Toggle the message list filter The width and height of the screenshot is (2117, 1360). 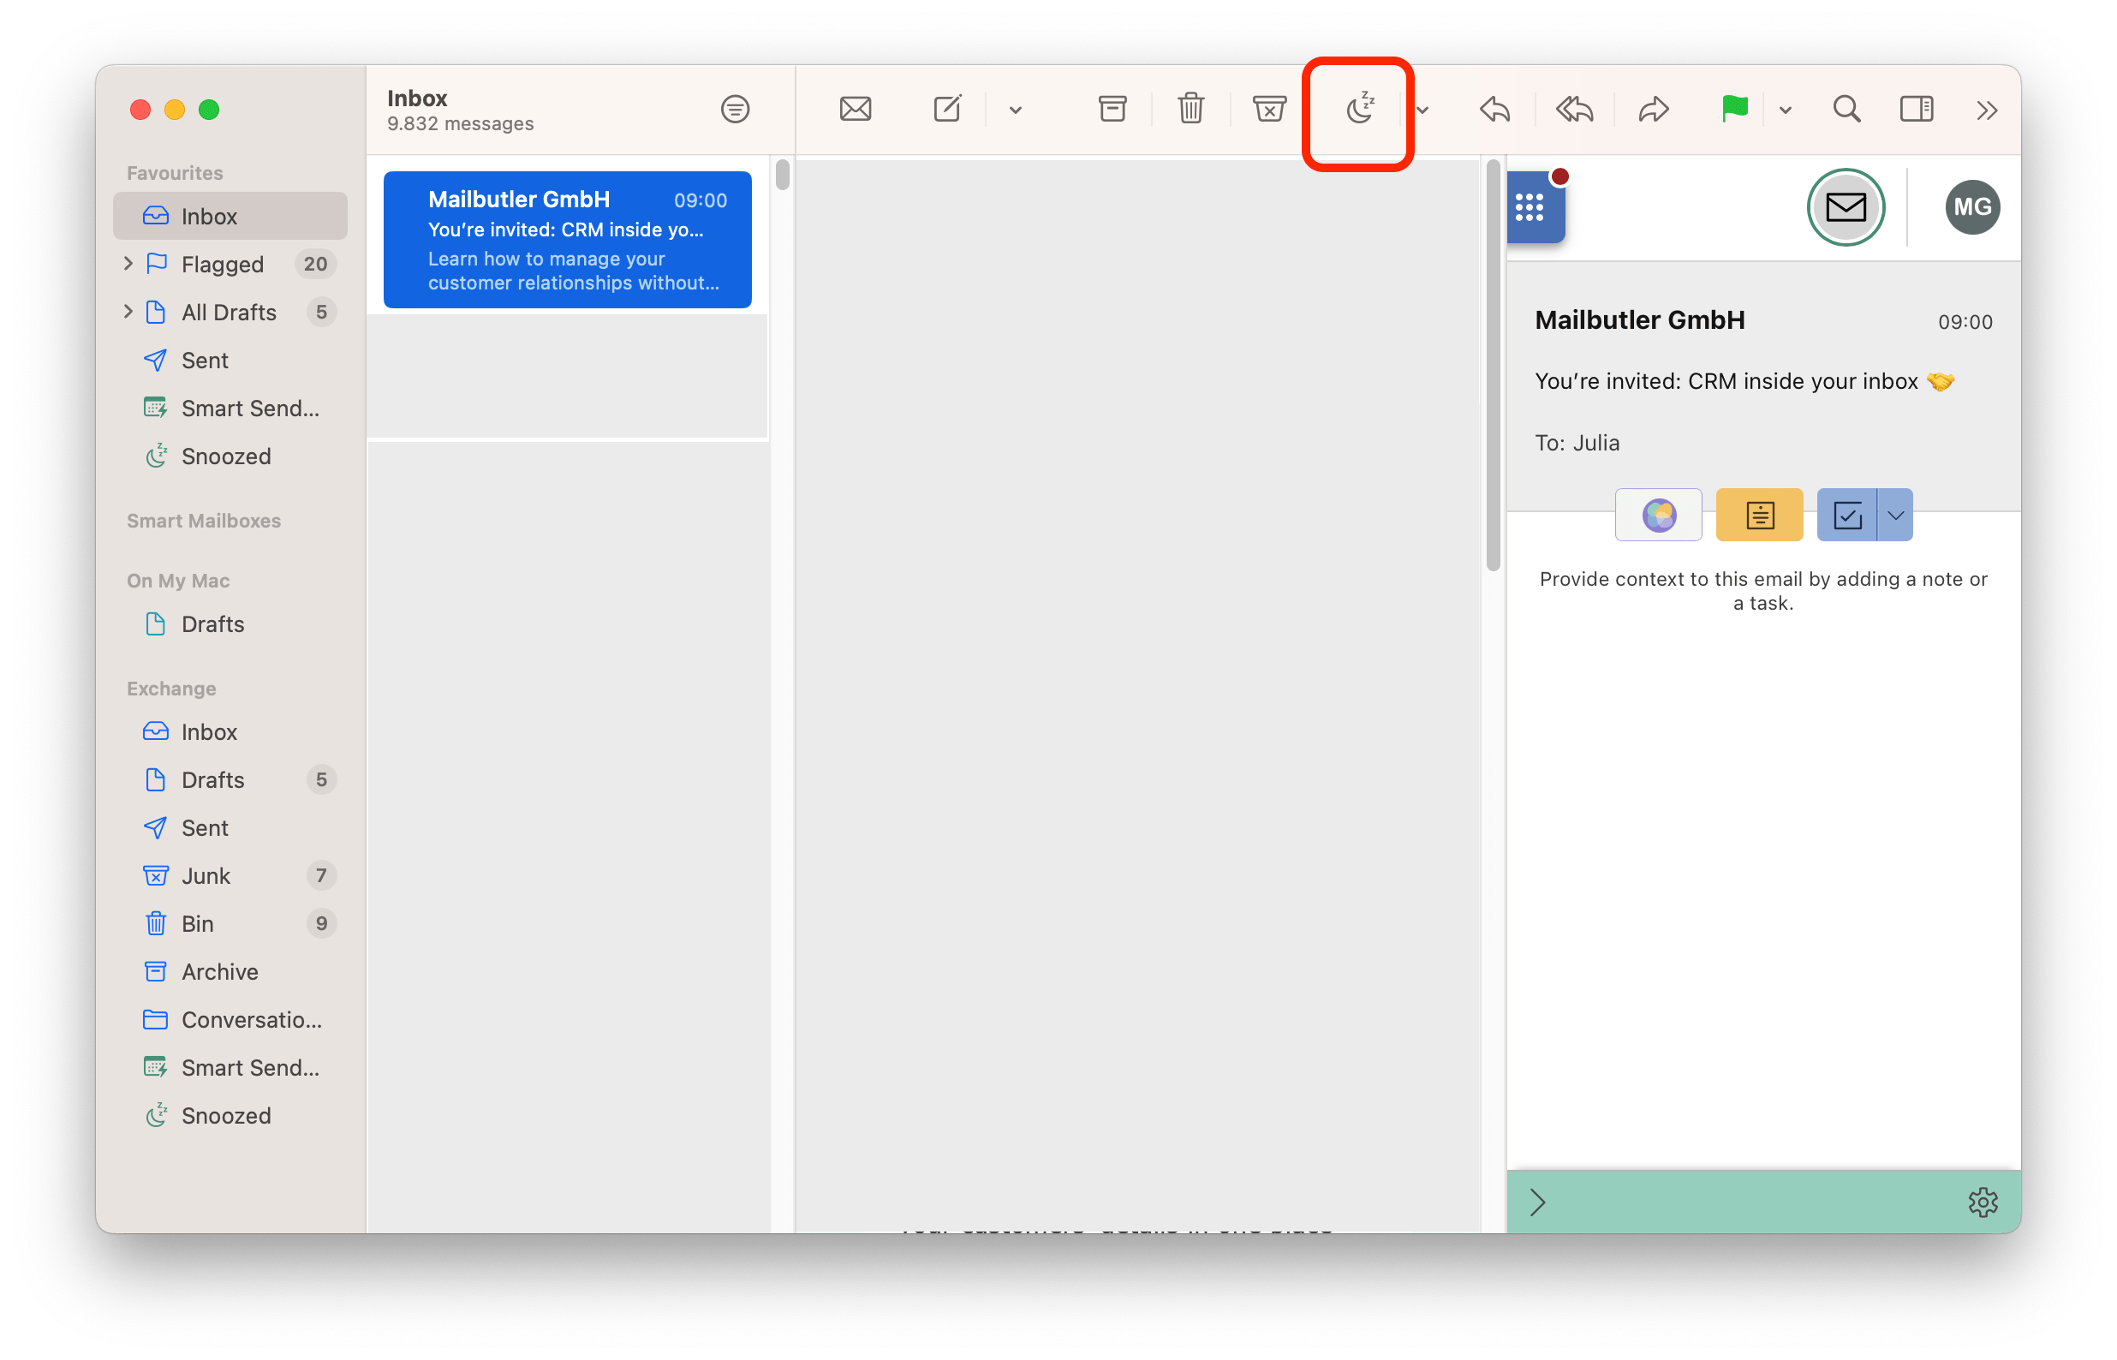(x=735, y=109)
